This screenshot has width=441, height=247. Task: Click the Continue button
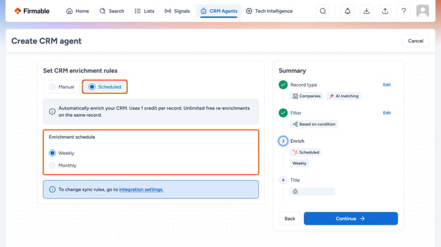tap(351, 218)
